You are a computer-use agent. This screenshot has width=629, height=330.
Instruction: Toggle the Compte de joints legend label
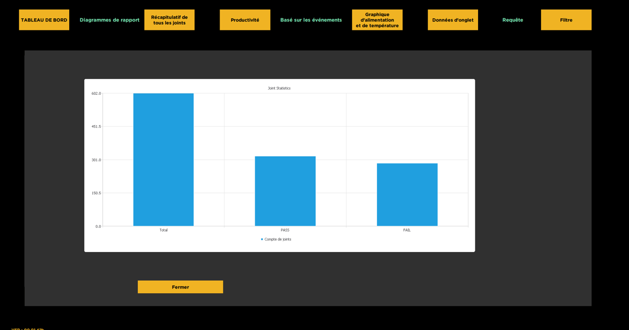coord(278,239)
